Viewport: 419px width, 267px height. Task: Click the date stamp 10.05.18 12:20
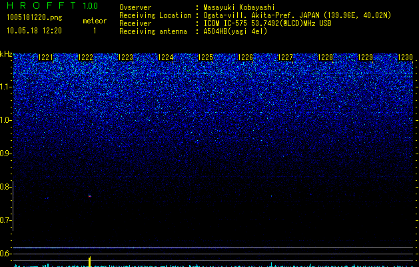coord(34,31)
